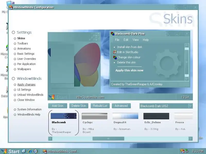The image size is (206, 154).
Task: Click Apply this skin now
Action: tap(129, 70)
